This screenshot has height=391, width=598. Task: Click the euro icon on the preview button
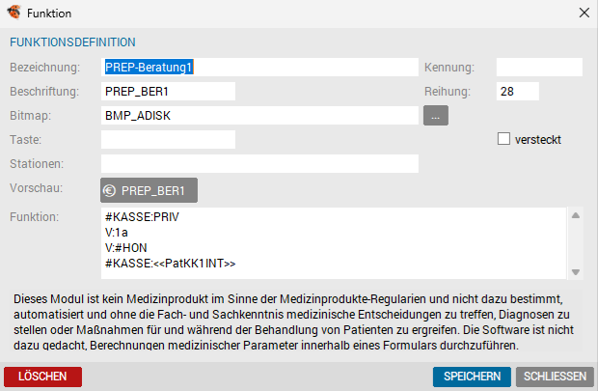110,190
